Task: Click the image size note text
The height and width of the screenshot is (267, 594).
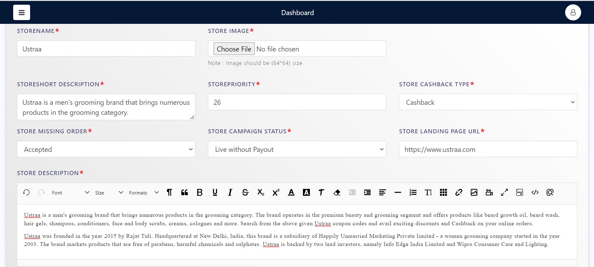Action: click(255, 63)
